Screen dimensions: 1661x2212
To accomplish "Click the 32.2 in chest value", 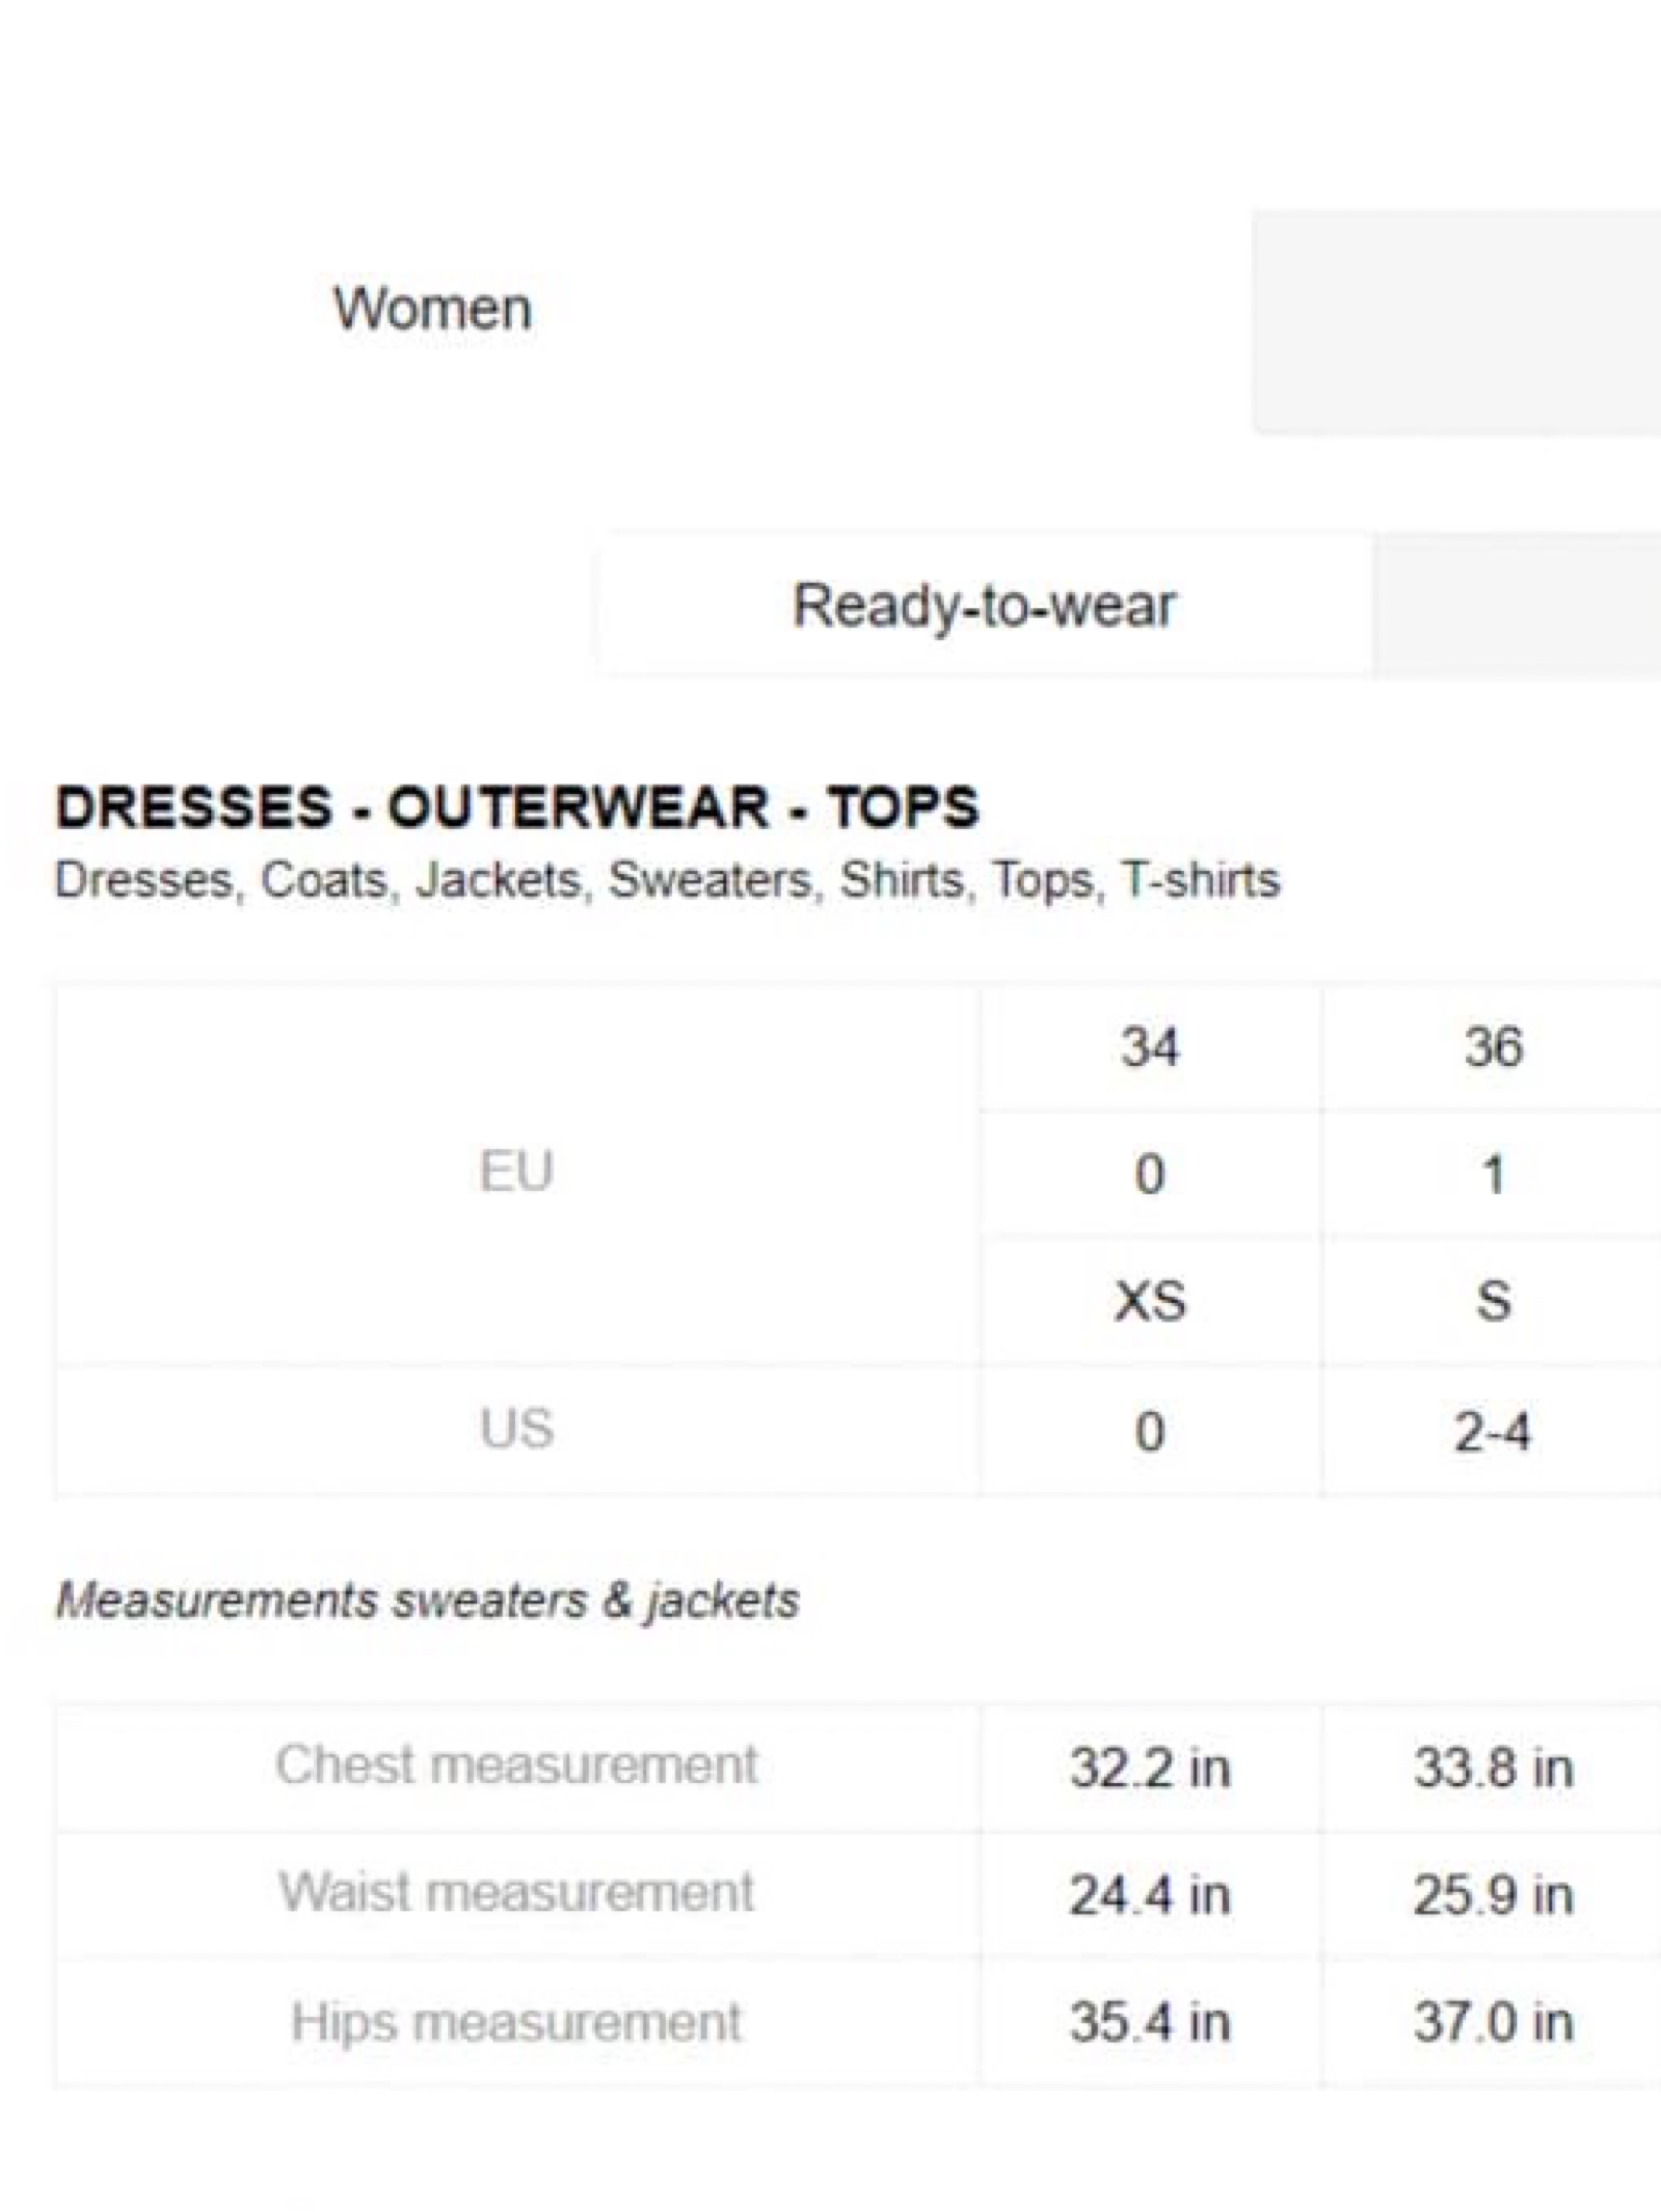I will (x=1150, y=1767).
